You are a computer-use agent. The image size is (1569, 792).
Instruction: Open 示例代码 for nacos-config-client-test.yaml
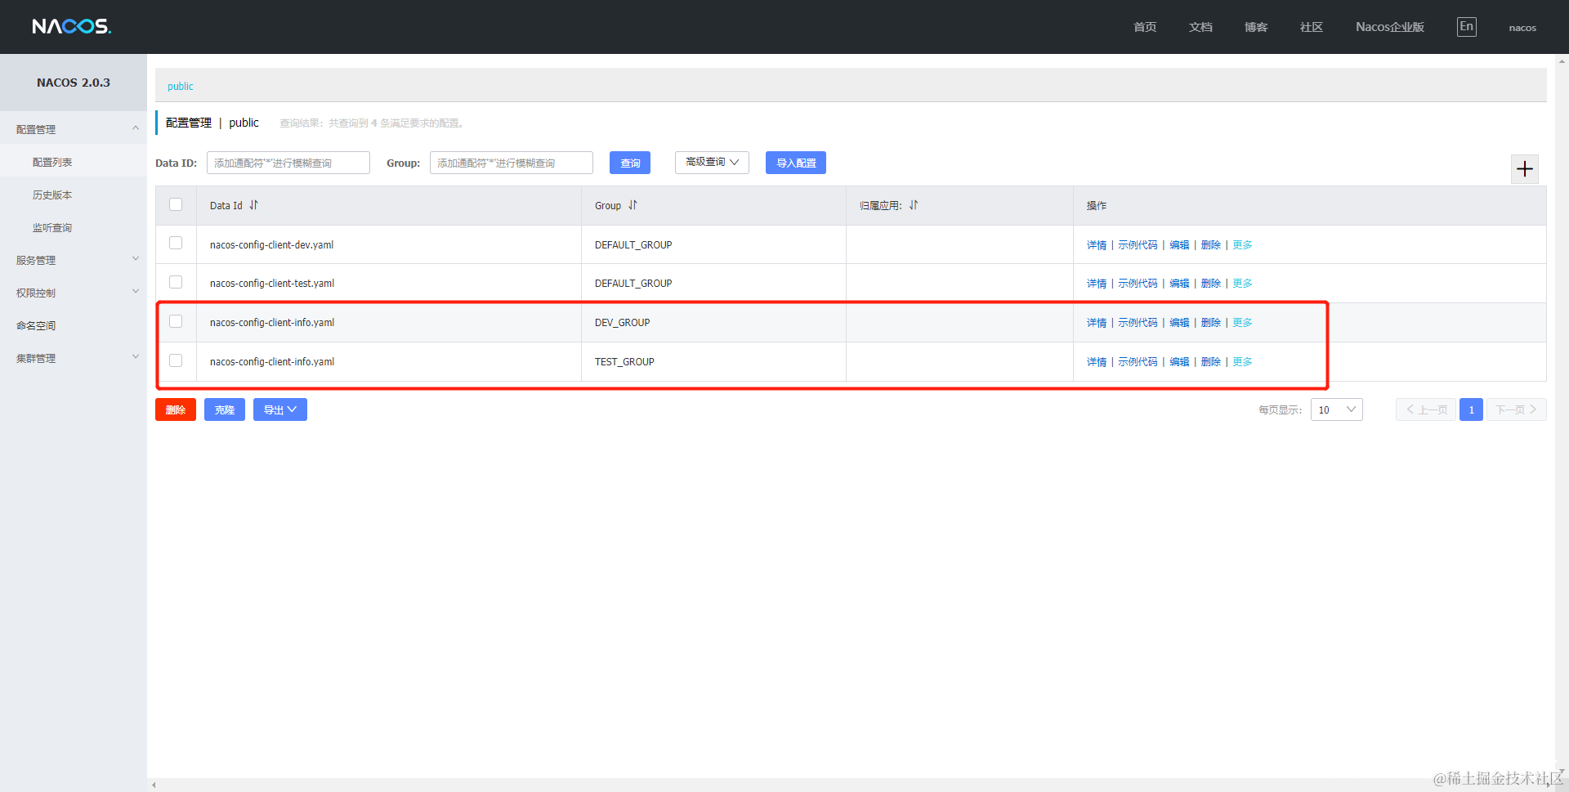(1138, 284)
